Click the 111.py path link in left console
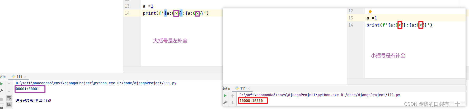Viewport: 469px width, 109px height. (147, 83)
